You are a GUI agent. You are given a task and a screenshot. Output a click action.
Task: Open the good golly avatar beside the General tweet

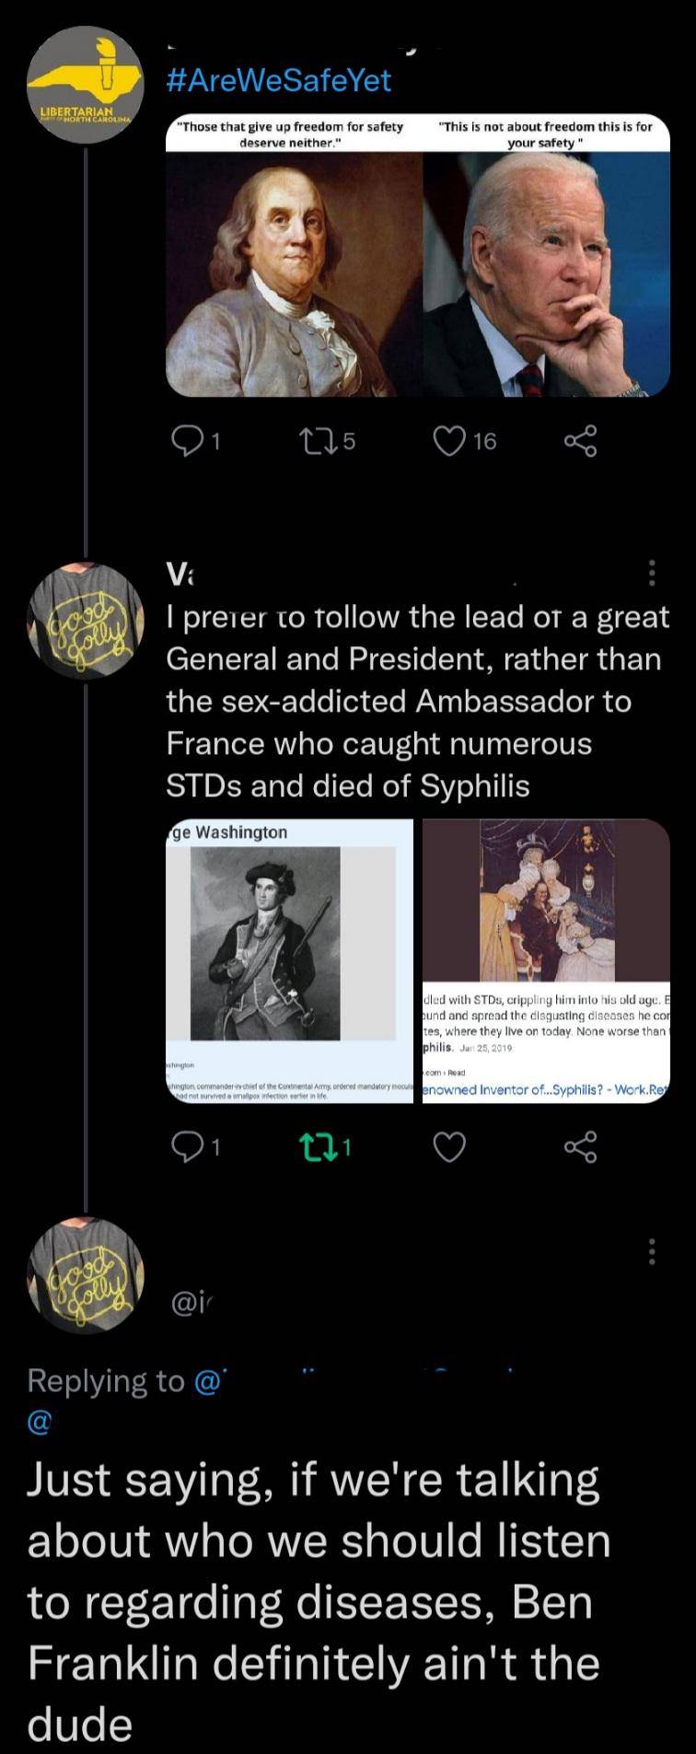[85, 620]
